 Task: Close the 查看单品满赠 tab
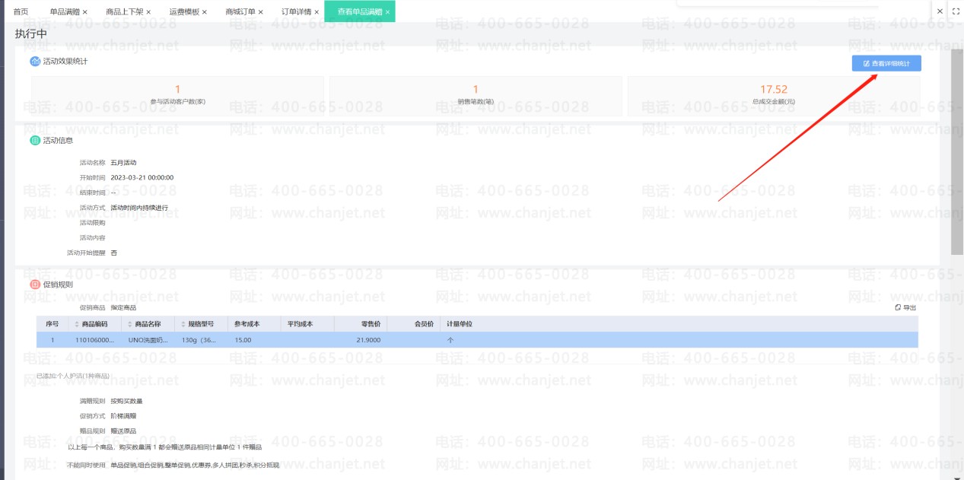387,12
